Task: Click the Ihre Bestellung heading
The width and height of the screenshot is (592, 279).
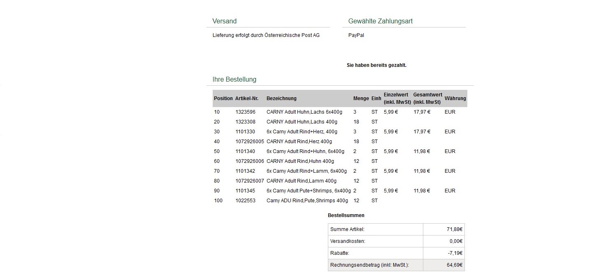Action: (234, 80)
